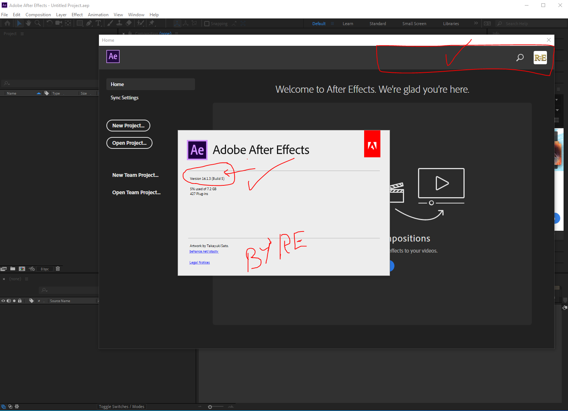This screenshot has height=411, width=568.
Task: Open the Composition menu
Action: pos(38,15)
